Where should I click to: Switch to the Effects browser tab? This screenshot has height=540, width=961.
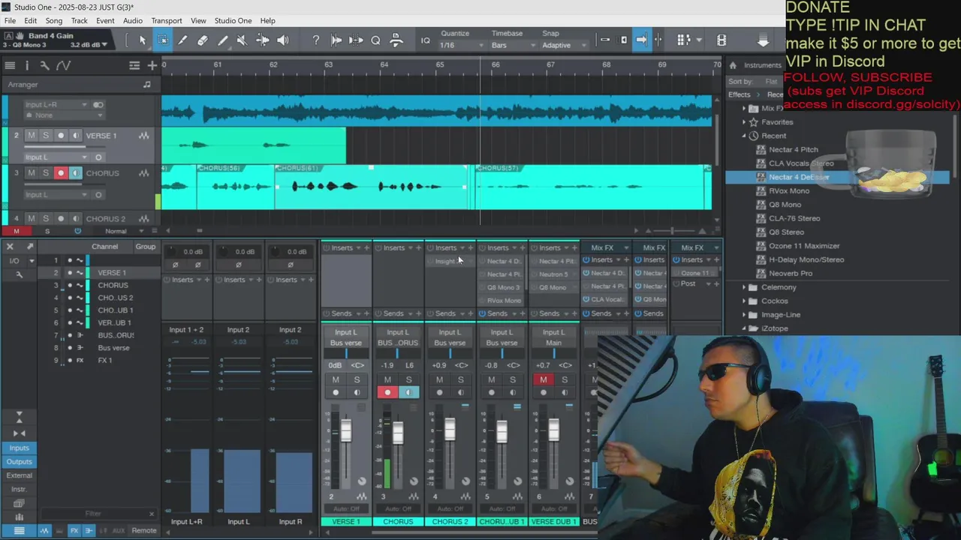tap(739, 94)
